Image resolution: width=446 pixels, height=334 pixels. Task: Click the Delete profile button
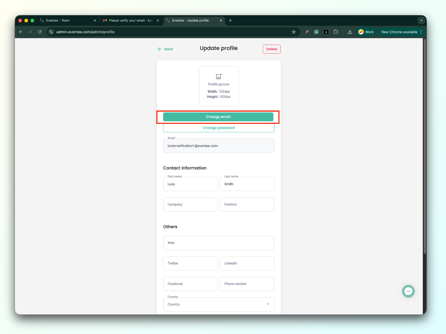272,49
